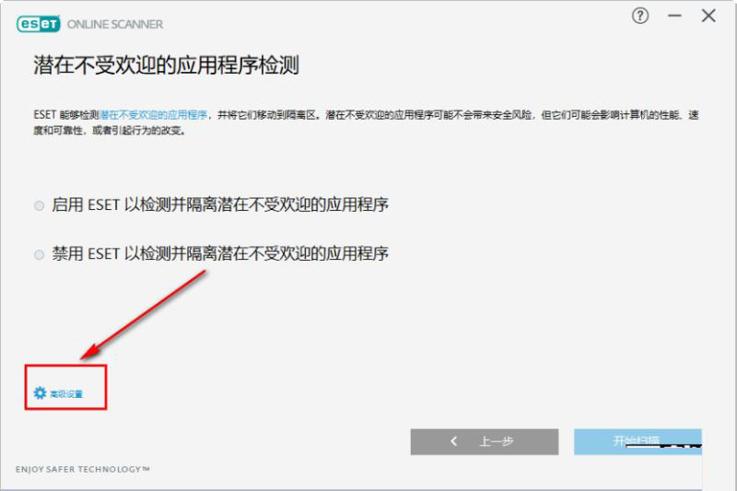
Task: Open the help question mark icon
Action: coord(639,16)
